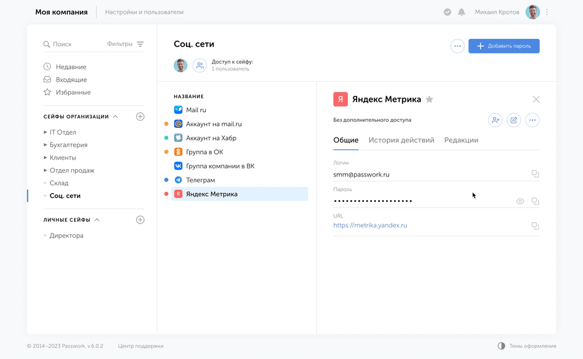Switch to История действий tab

pos(401,140)
